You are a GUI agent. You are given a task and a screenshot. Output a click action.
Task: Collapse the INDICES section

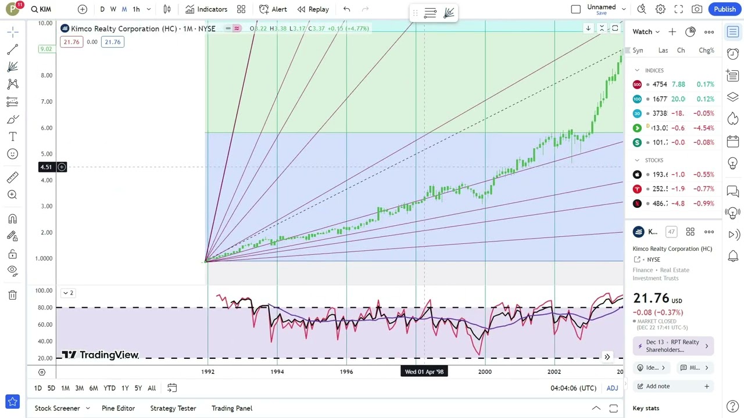click(637, 70)
